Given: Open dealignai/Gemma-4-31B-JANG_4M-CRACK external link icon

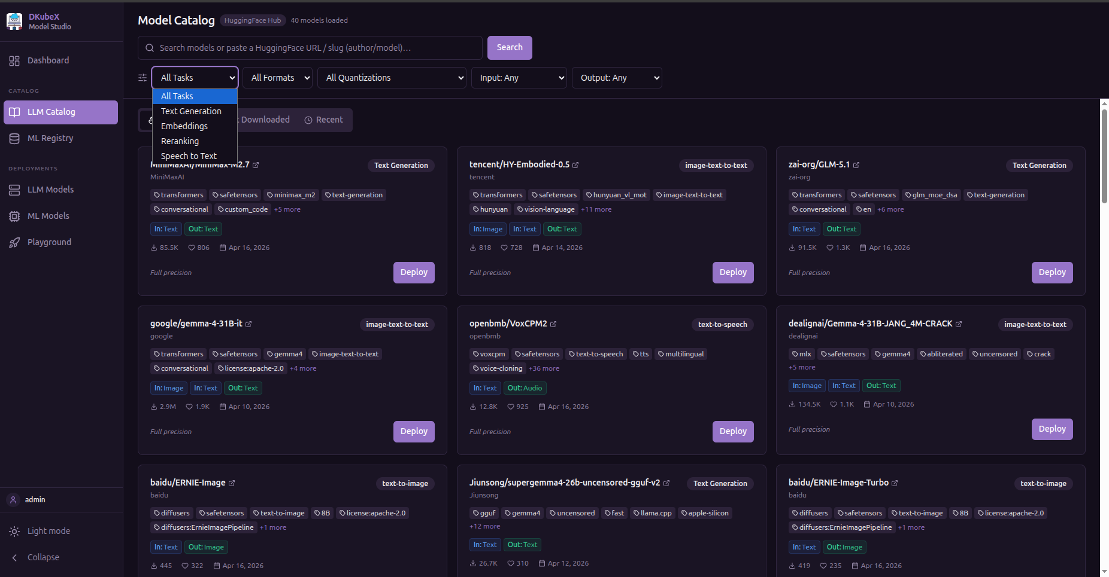Looking at the screenshot, I should (959, 324).
